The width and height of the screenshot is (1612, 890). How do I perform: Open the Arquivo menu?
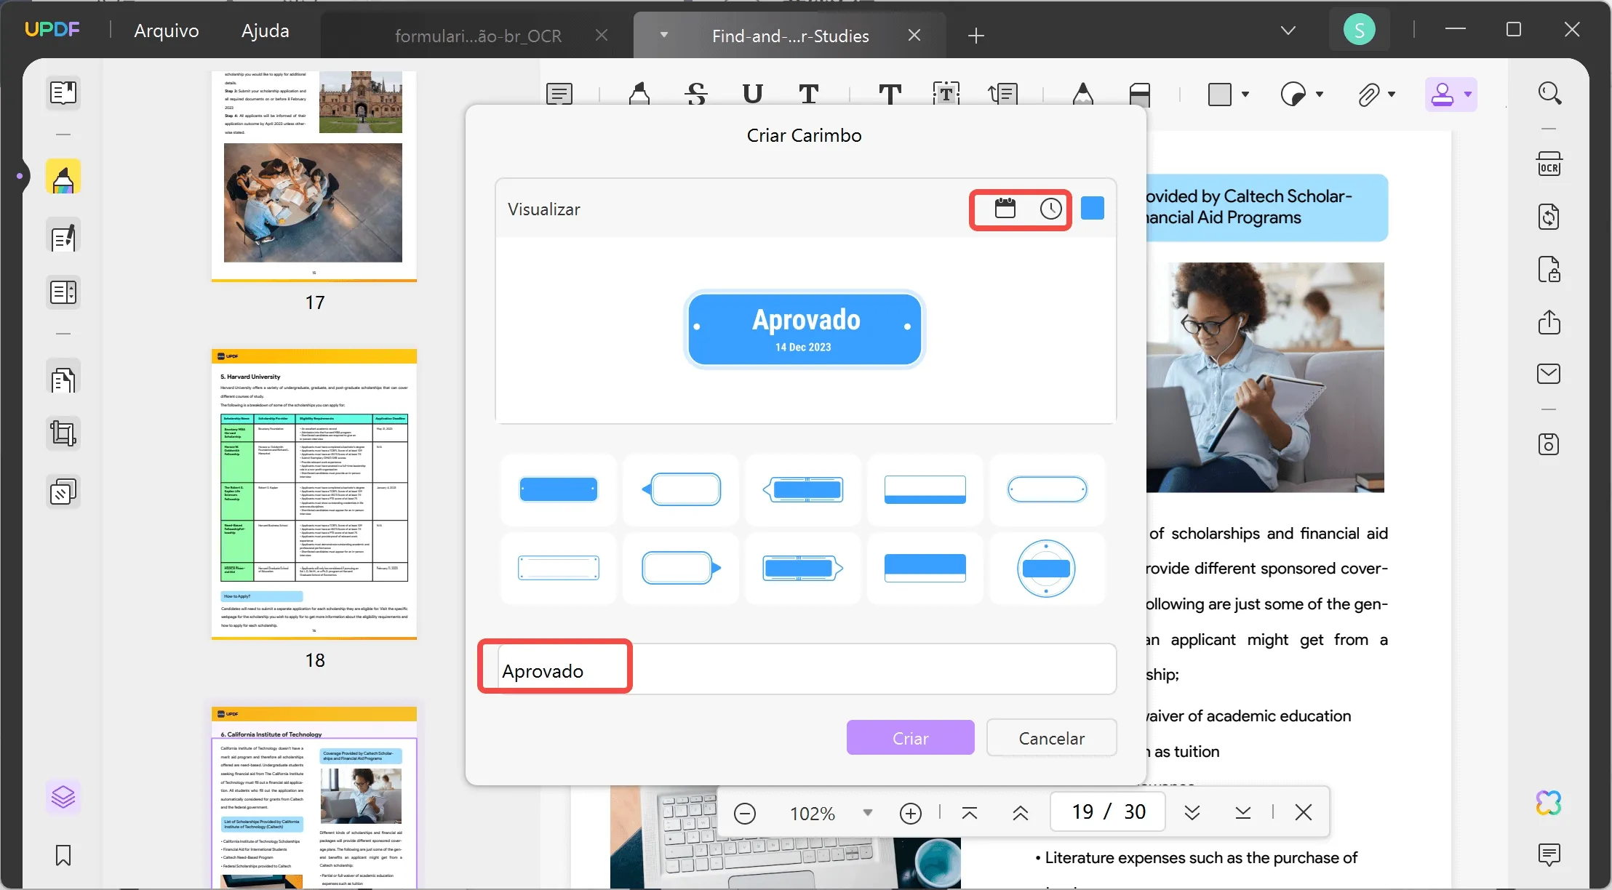pyautogui.click(x=166, y=30)
